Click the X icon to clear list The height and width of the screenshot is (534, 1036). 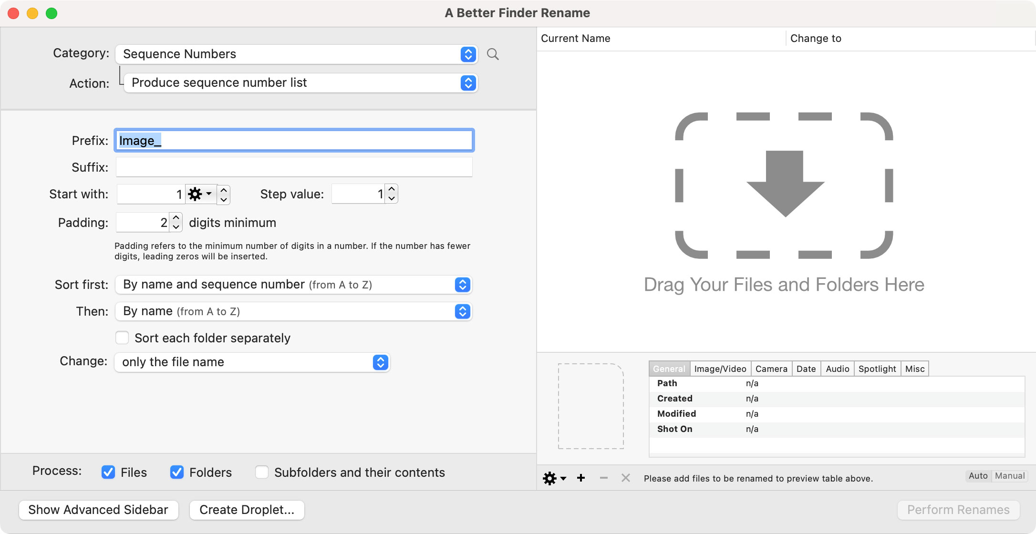(x=626, y=478)
